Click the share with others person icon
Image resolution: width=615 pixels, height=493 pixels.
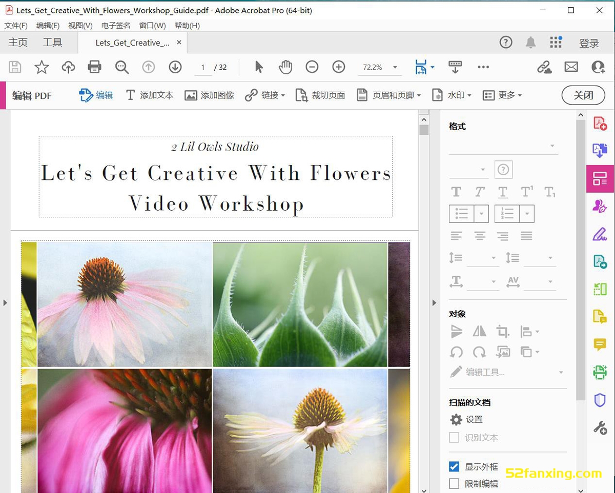pos(598,67)
